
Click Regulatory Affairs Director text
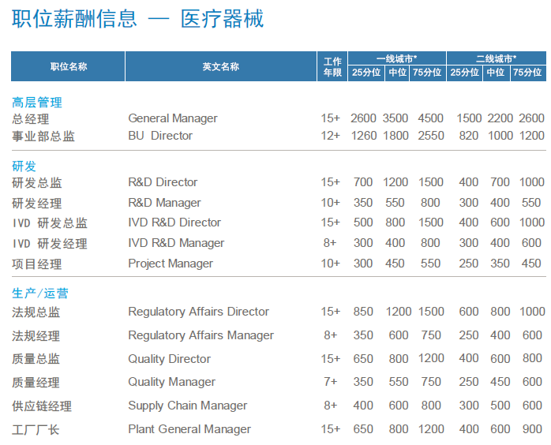pos(198,312)
